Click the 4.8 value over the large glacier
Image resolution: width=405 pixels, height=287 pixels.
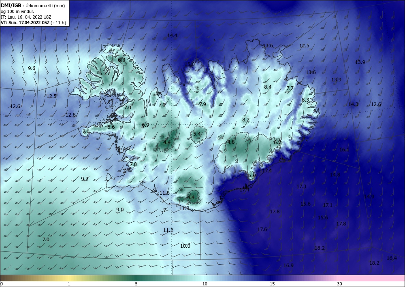click(231, 142)
